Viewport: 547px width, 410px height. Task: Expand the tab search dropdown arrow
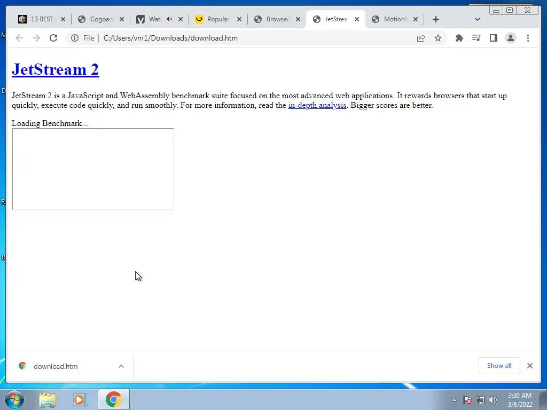478,19
